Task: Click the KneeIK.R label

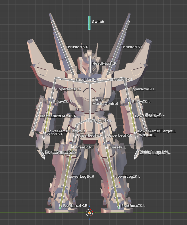Action: pyautogui.click(x=83, y=147)
